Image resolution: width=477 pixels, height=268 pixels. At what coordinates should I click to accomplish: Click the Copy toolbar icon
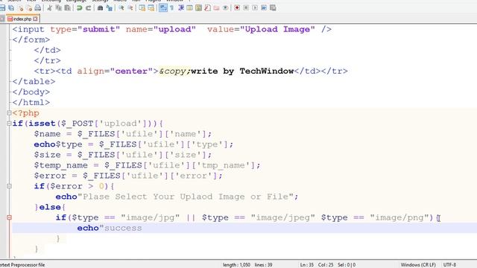pos(58,8)
